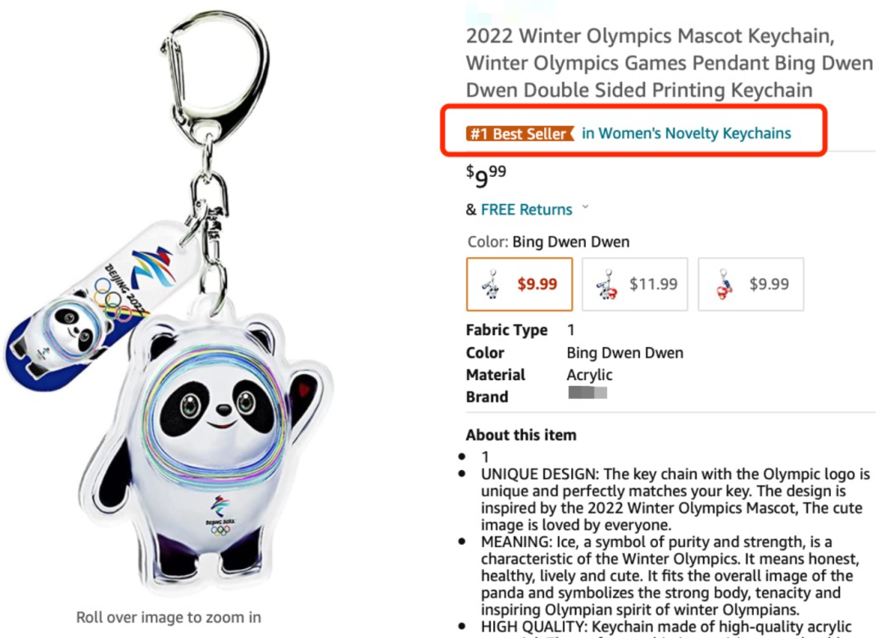Open the Women's Novelty Keychains category link
This screenshot has width=885, height=638.
click(687, 133)
